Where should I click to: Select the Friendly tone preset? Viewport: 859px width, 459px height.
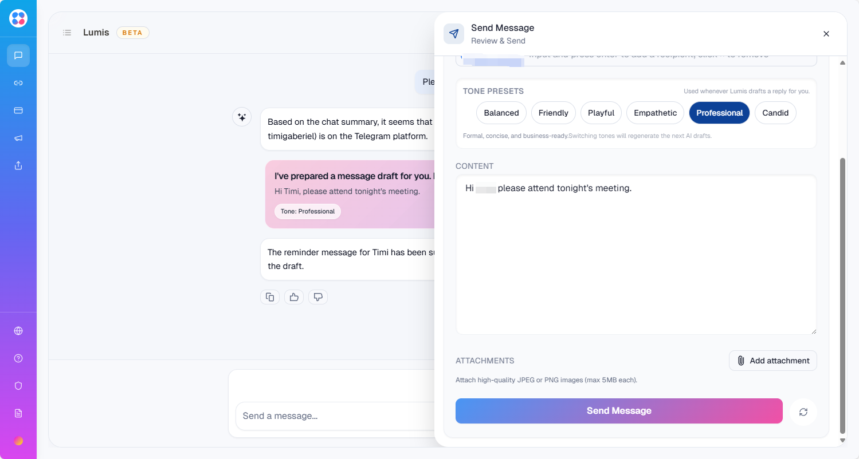click(x=553, y=113)
